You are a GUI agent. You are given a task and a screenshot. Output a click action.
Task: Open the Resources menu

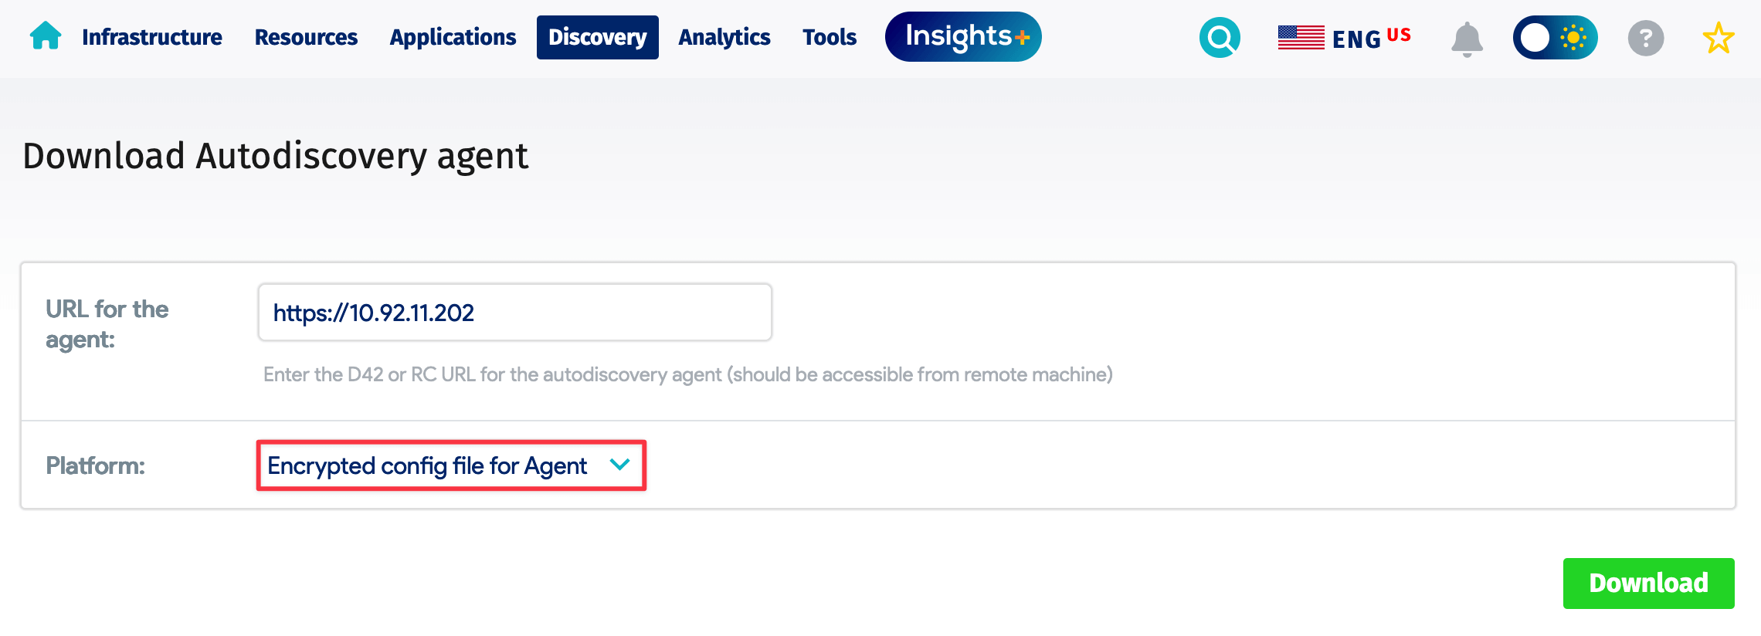306,37
